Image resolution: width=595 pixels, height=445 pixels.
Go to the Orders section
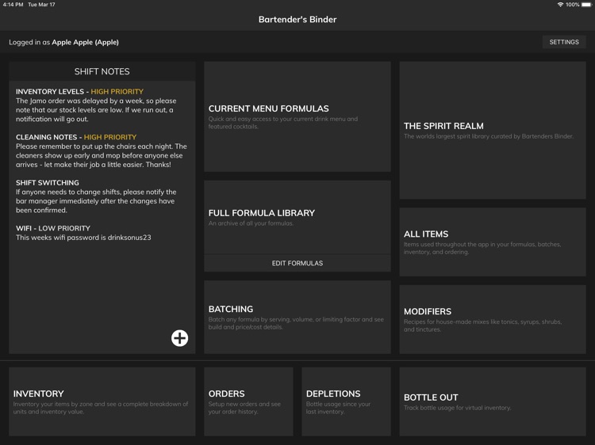click(248, 401)
